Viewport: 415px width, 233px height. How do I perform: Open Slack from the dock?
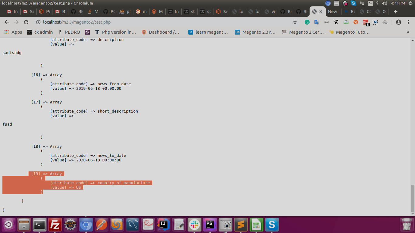pos(194,225)
